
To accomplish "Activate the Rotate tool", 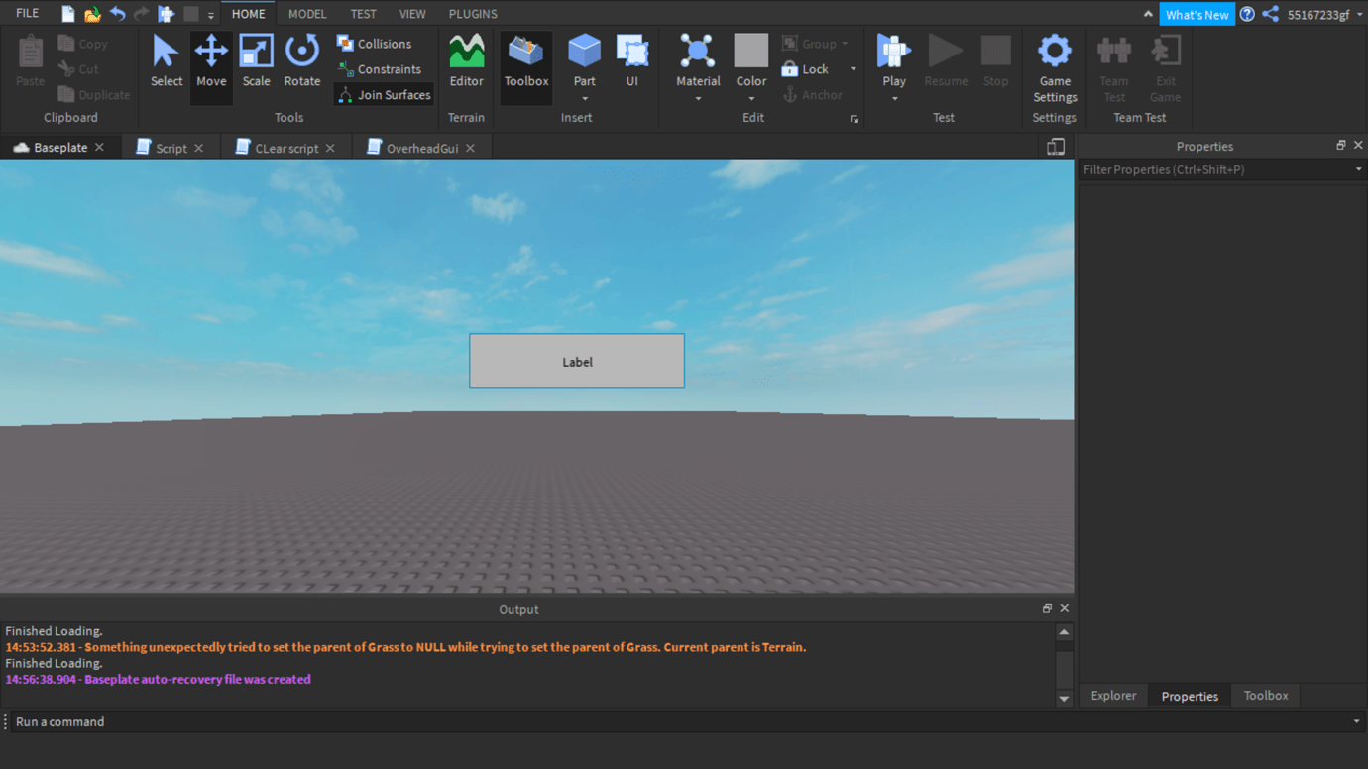I will [302, 59].
